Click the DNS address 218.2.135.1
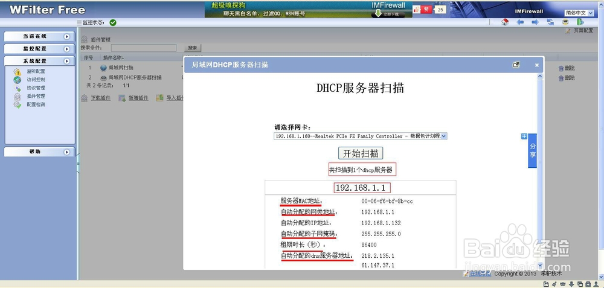 pos(378,255)
